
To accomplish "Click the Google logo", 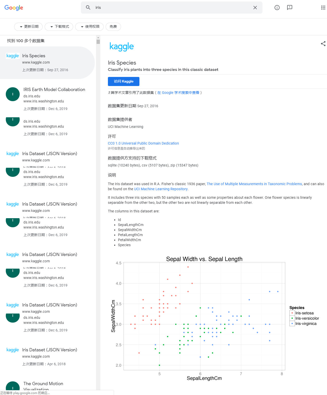I will point(14,8).
